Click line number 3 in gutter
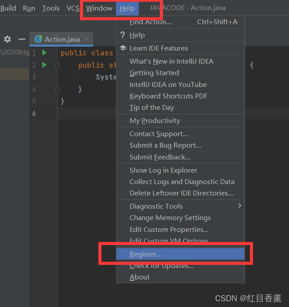Image resolution: width=289 pixels, height=307 pixels. point(34,77)
